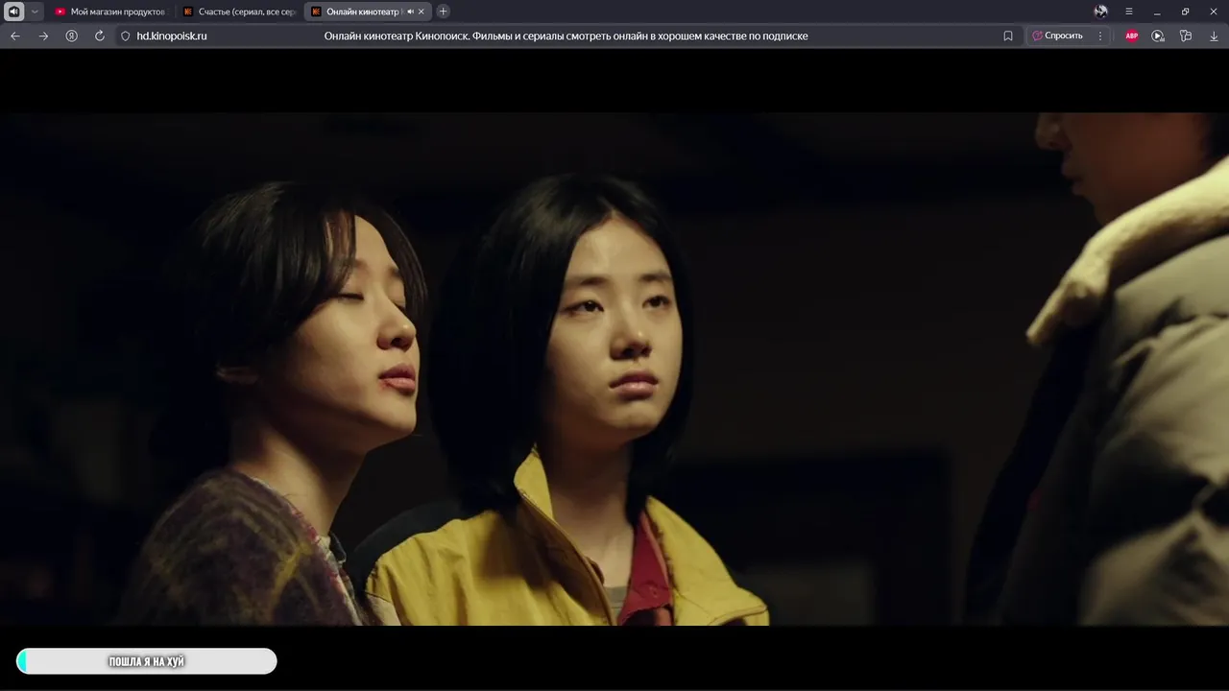This screenshot has height=691, width=1229.
Task: Mute audio on the Онлайн кинотеатр tab
Action: (411, 12)
